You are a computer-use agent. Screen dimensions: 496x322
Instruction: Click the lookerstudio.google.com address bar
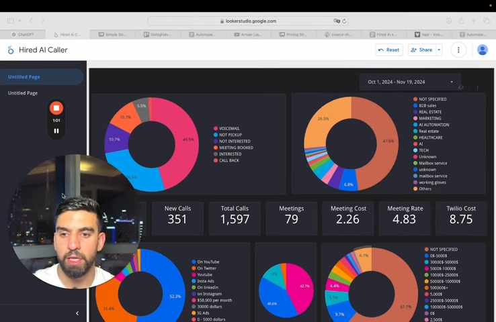pos(248,21)
